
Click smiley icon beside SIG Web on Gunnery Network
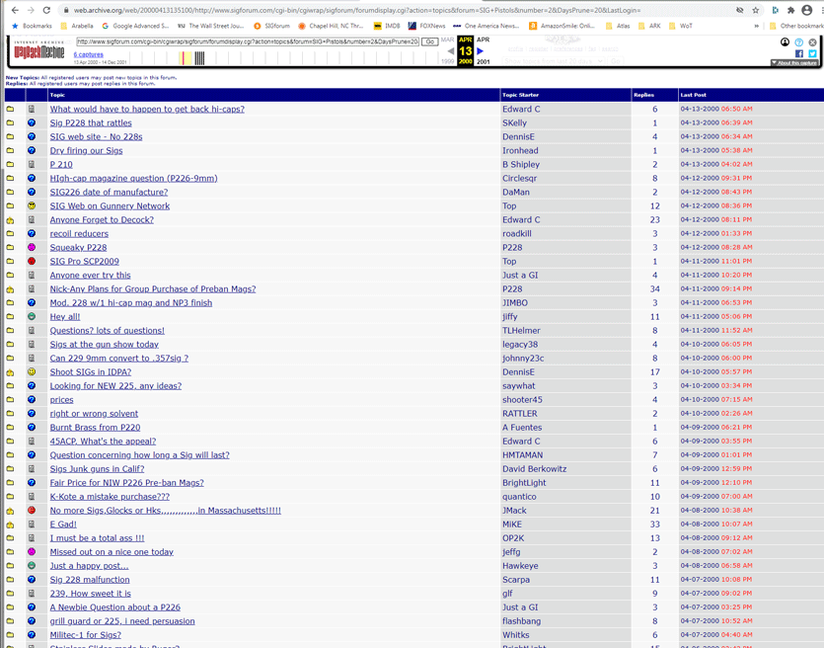pyautogui.click(x=32, y=205)
